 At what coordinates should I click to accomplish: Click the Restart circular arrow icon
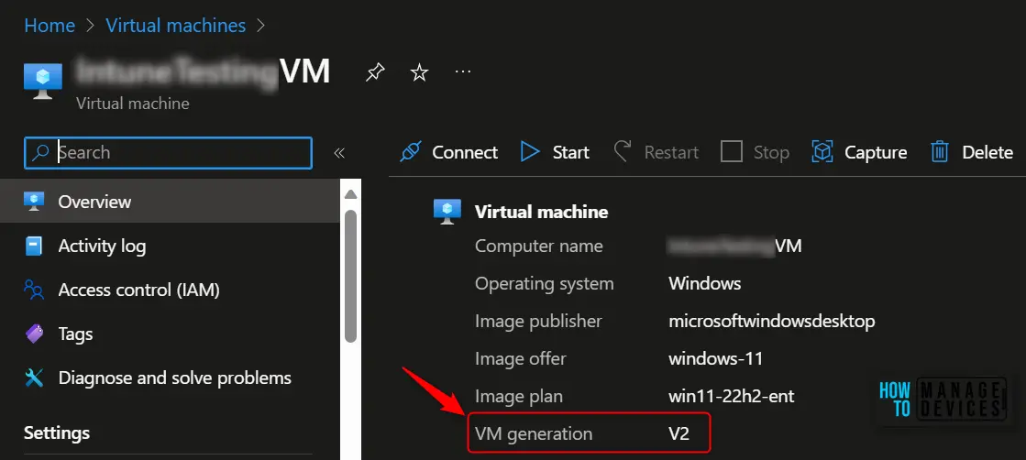[623, 152]
